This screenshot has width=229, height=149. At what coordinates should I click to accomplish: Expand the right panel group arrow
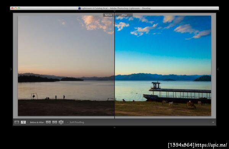218,69
